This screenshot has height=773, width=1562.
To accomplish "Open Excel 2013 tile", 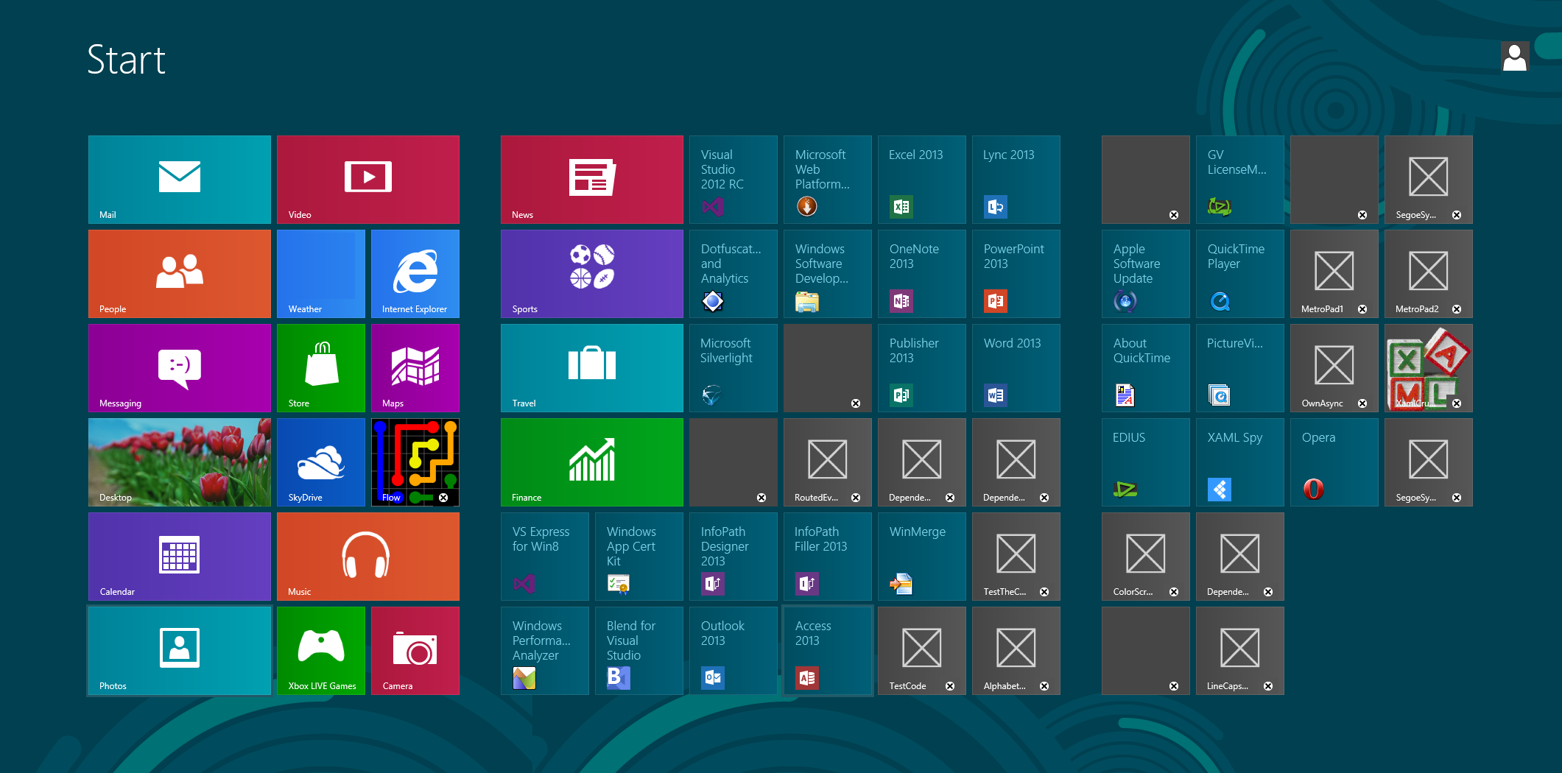I will tap(921, 179).
